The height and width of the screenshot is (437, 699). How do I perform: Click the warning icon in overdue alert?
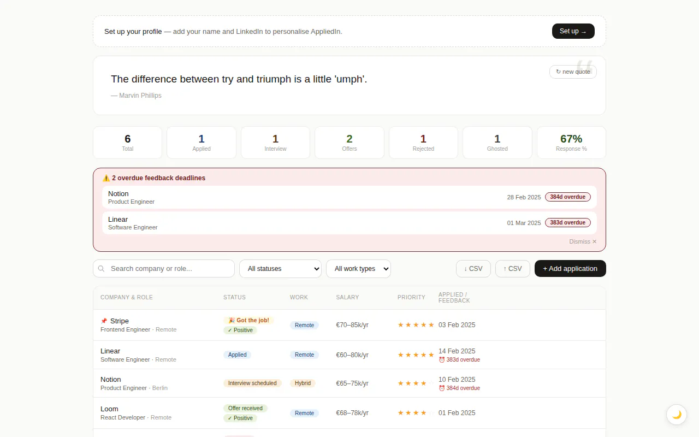point(106,178)
